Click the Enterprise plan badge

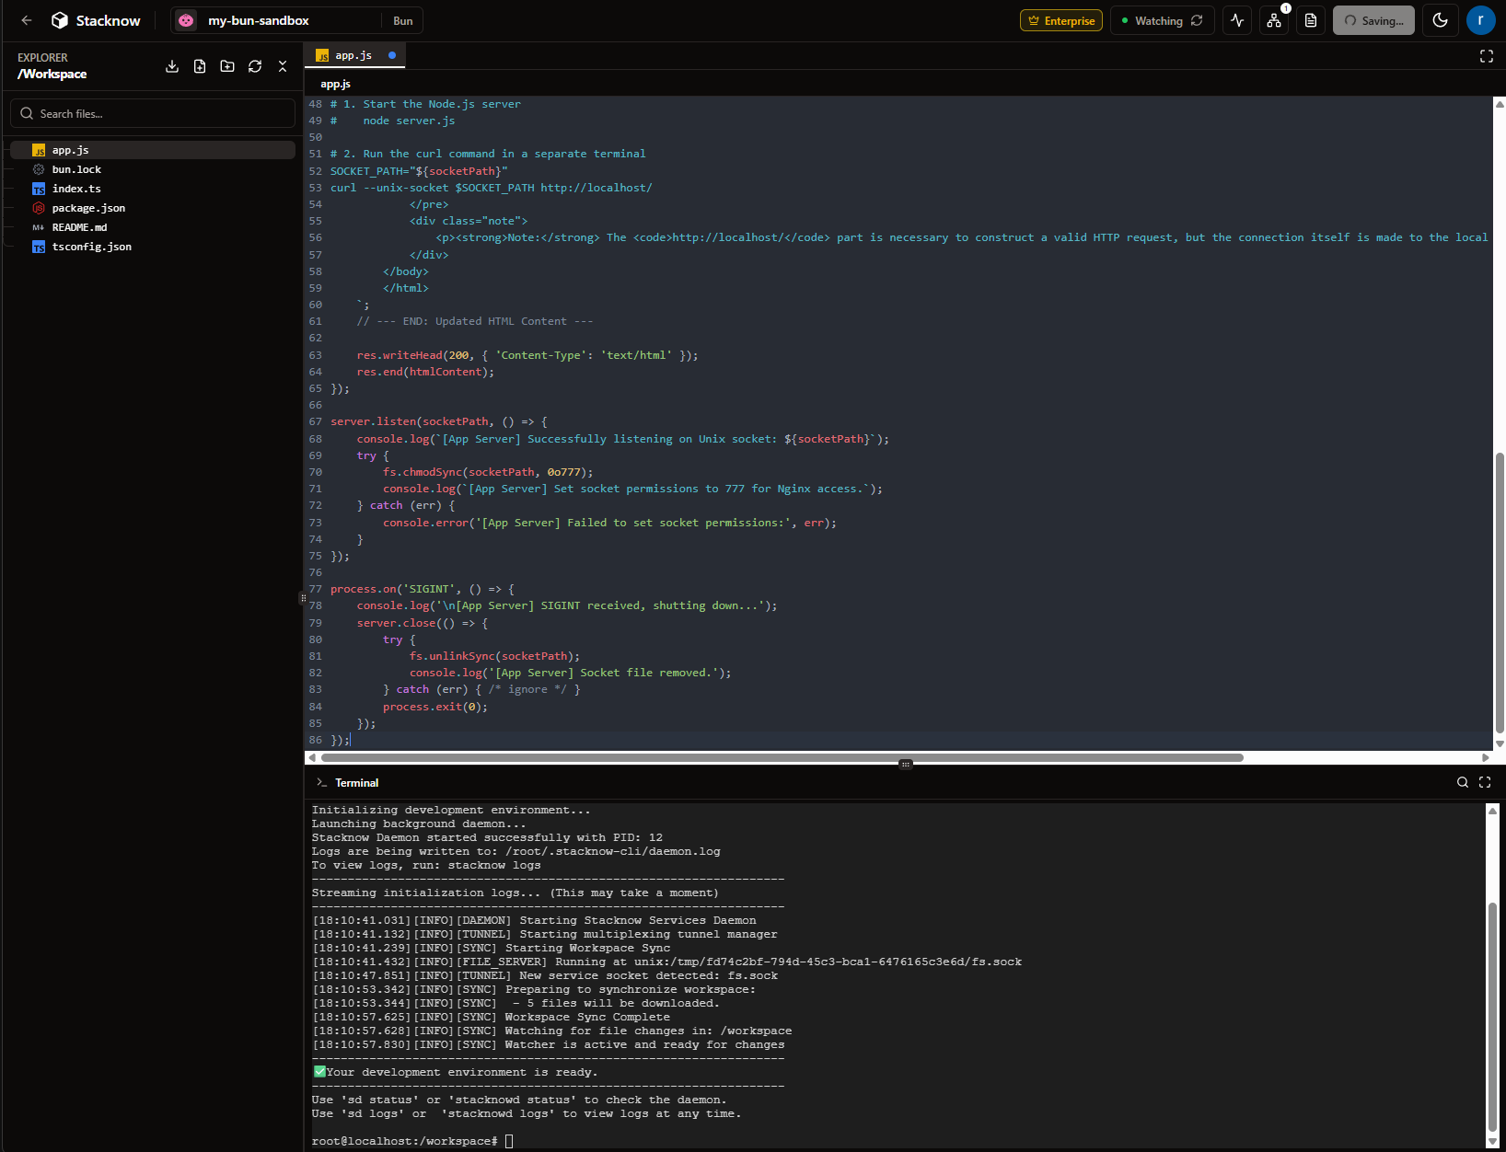coord(1060,20)
